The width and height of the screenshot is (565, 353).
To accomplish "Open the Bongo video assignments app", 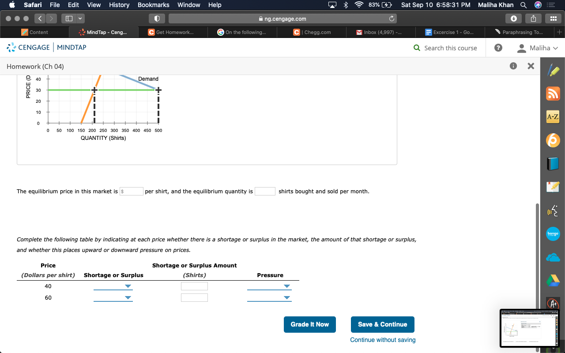I will pos(553,234).
